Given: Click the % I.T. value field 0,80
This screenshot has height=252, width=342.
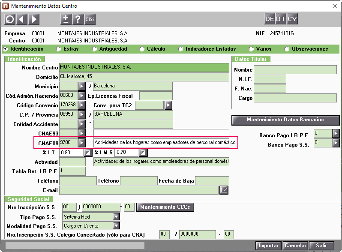Looking at the screenshot, I should coord(71,153).
